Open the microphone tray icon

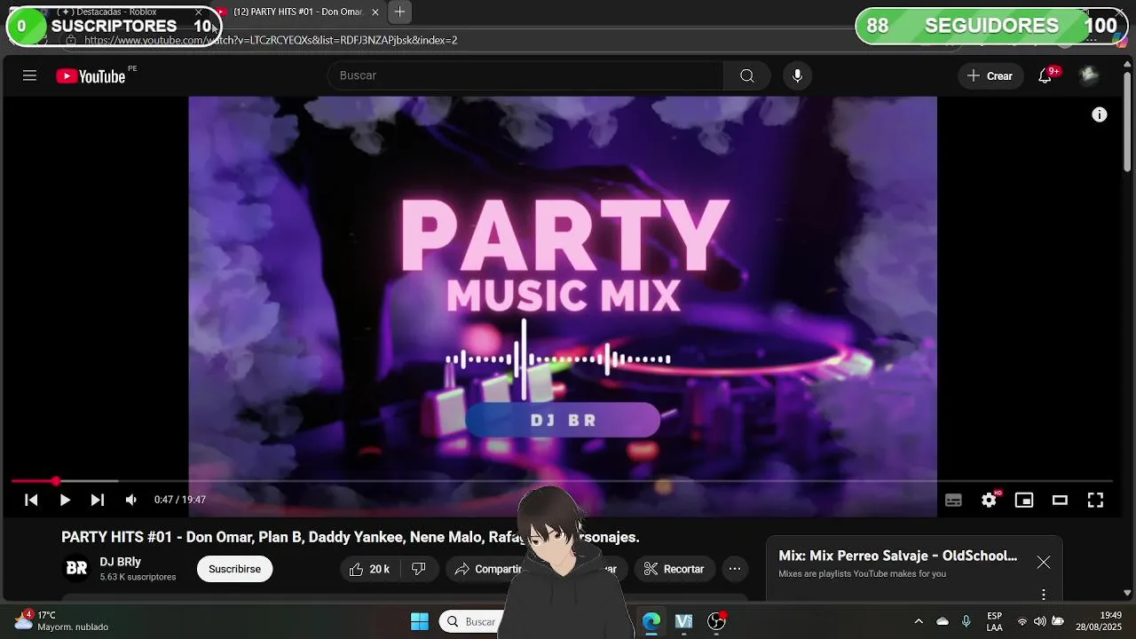click(x=966, y=621)
